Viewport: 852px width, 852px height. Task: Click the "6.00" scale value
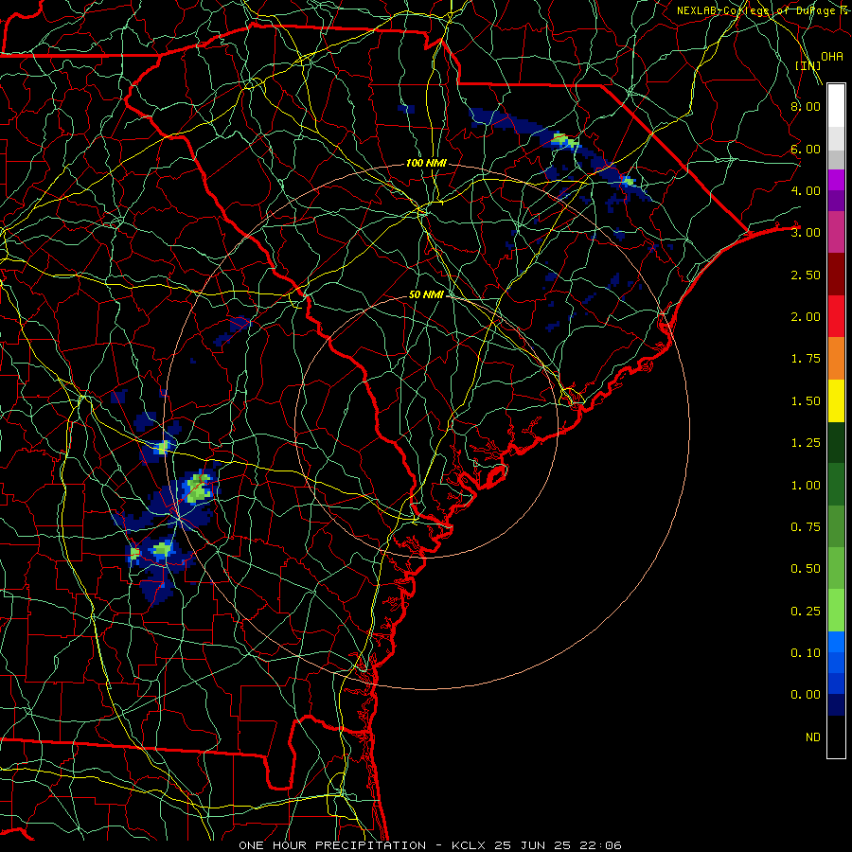806,149
